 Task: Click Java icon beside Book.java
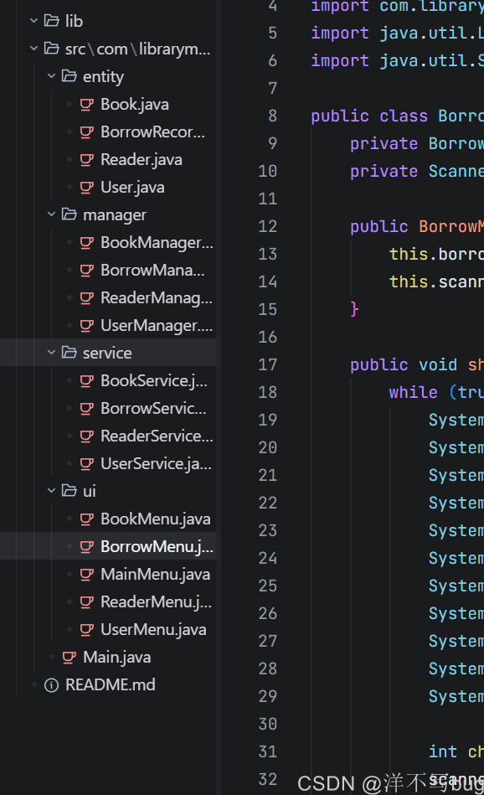click(86, 105)
